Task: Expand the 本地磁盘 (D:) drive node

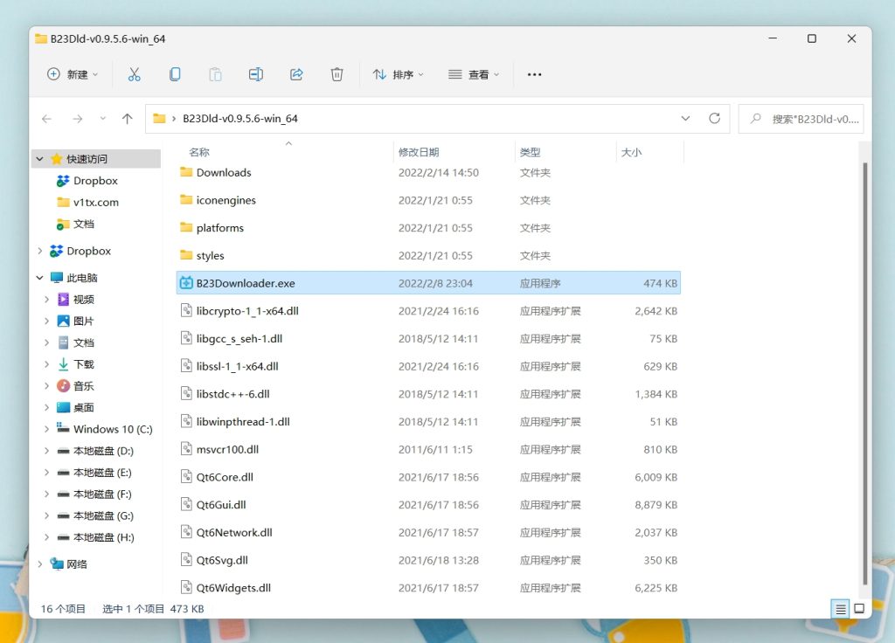Action: point(47,451)
